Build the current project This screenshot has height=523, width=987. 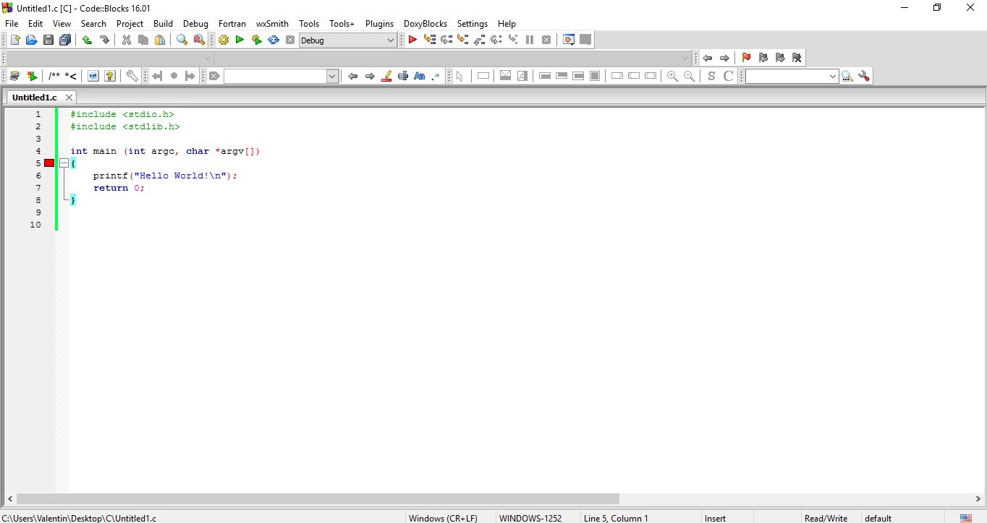224,40
